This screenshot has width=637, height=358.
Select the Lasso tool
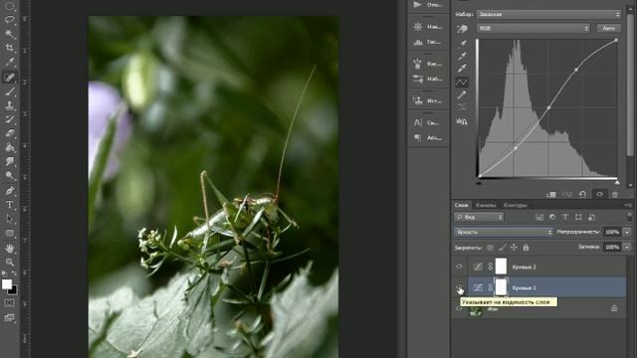(x=10, y=20)
